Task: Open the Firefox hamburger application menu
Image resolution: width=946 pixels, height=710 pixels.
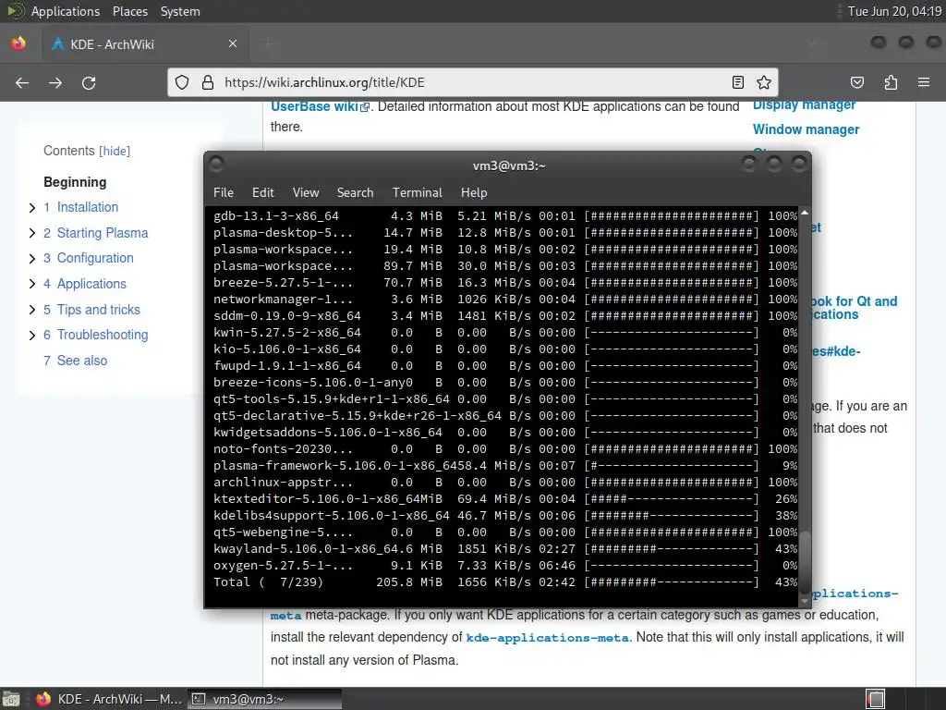Action: (924, 82)
